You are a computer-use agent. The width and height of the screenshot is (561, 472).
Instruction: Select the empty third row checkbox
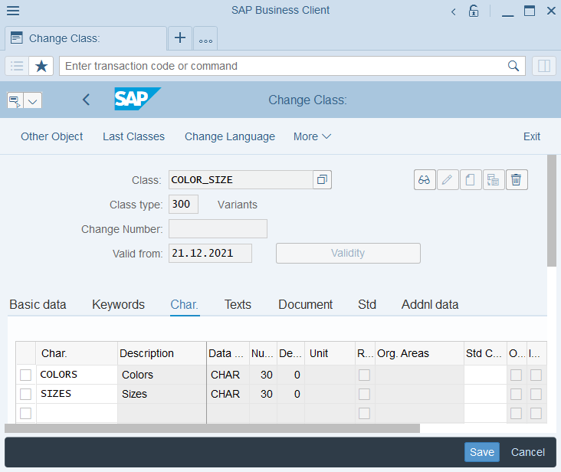(26, 413)
